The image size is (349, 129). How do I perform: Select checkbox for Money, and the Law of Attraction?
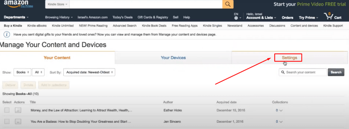click(7, 110)
